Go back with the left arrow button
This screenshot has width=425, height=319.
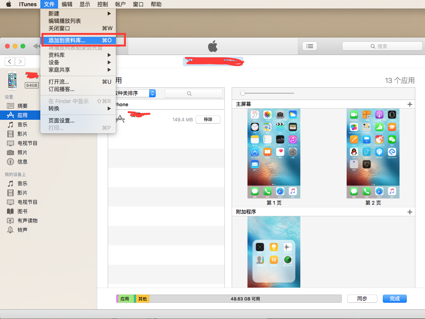pyautogui.click(x=10, y=61)
